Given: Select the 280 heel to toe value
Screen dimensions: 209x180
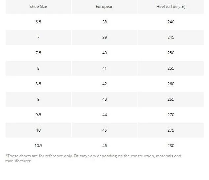Looking at the screenshot, I should coord(171,146).
